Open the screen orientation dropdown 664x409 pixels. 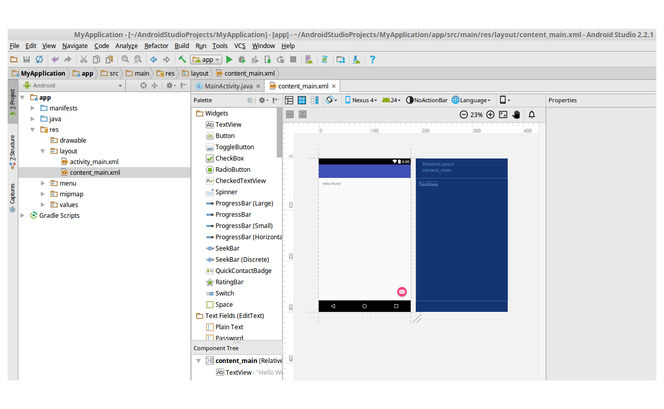coord(331,100)
